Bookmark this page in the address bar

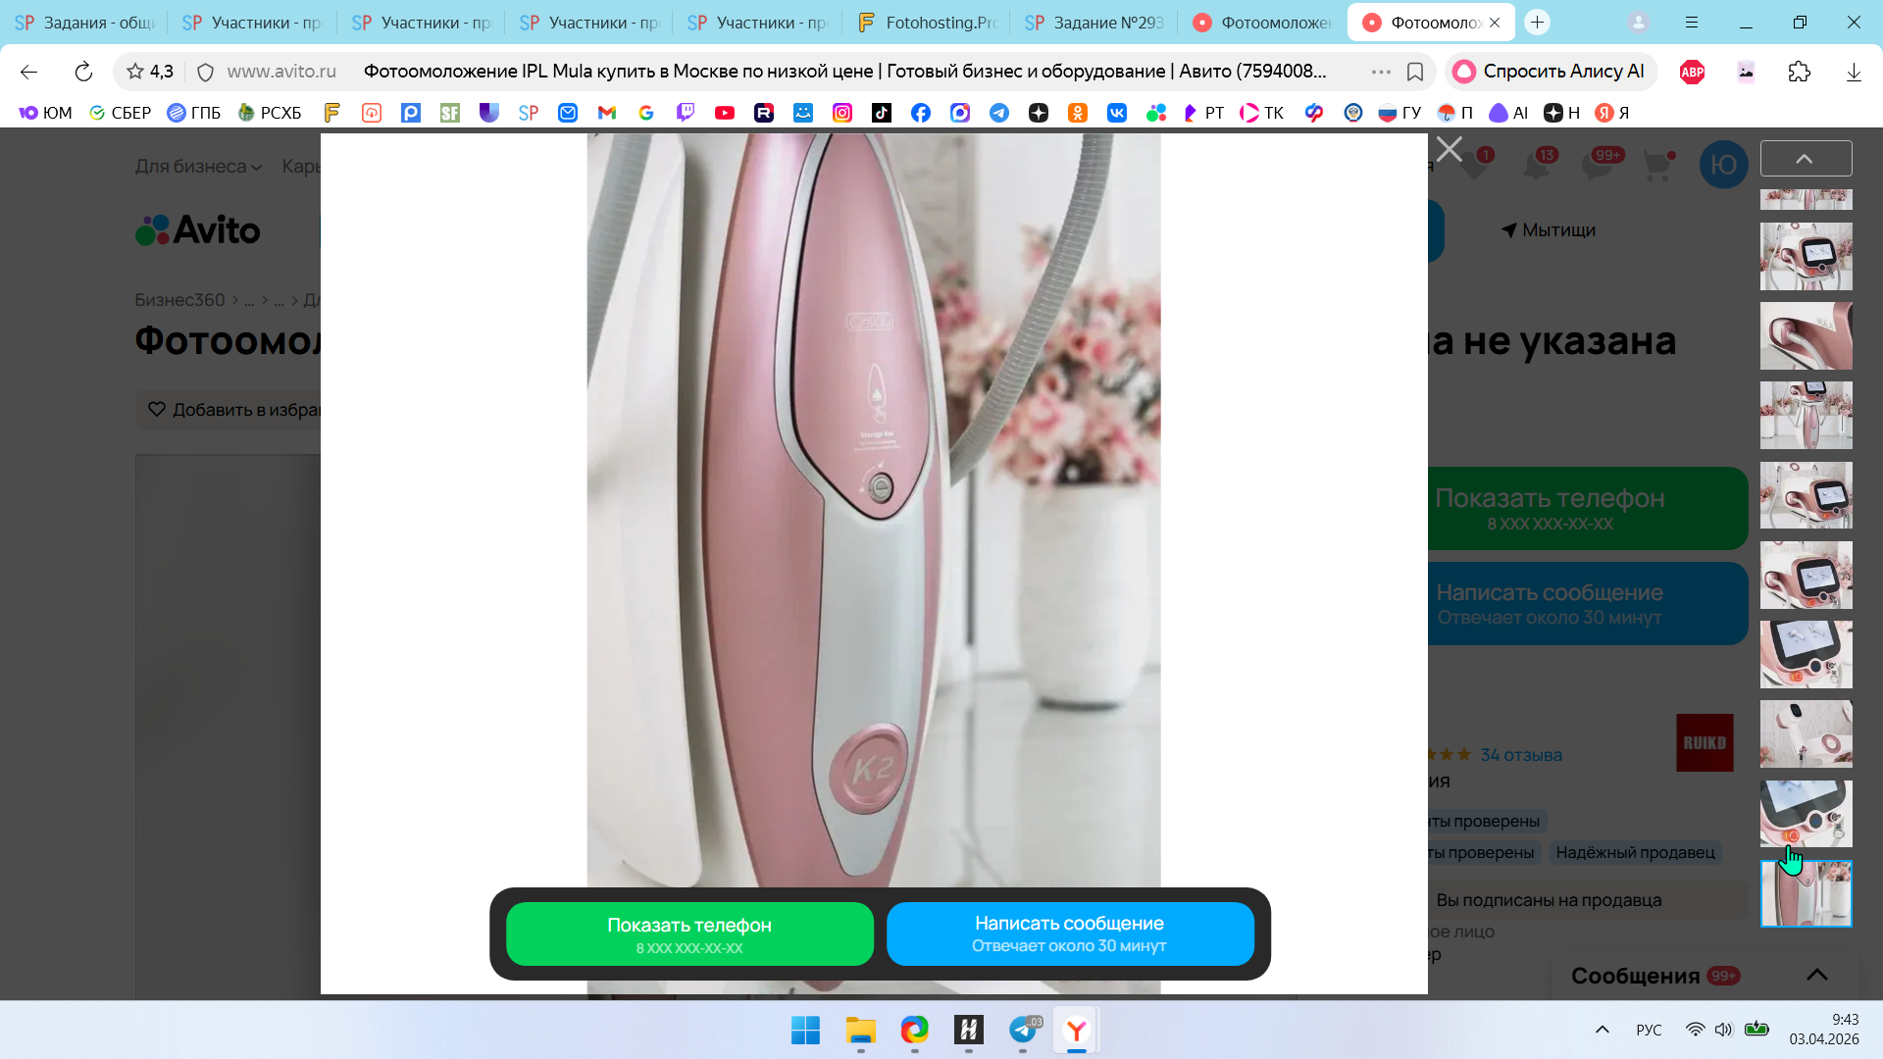(x=1415, y=72)
